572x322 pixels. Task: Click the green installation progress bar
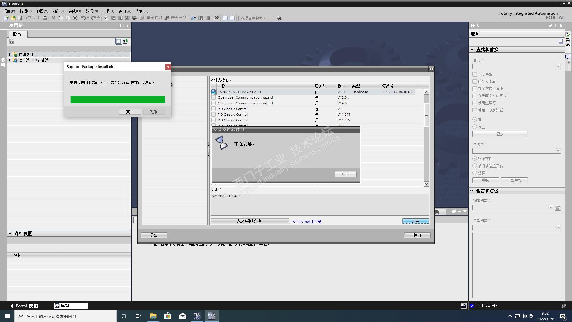tap(118, 100)
